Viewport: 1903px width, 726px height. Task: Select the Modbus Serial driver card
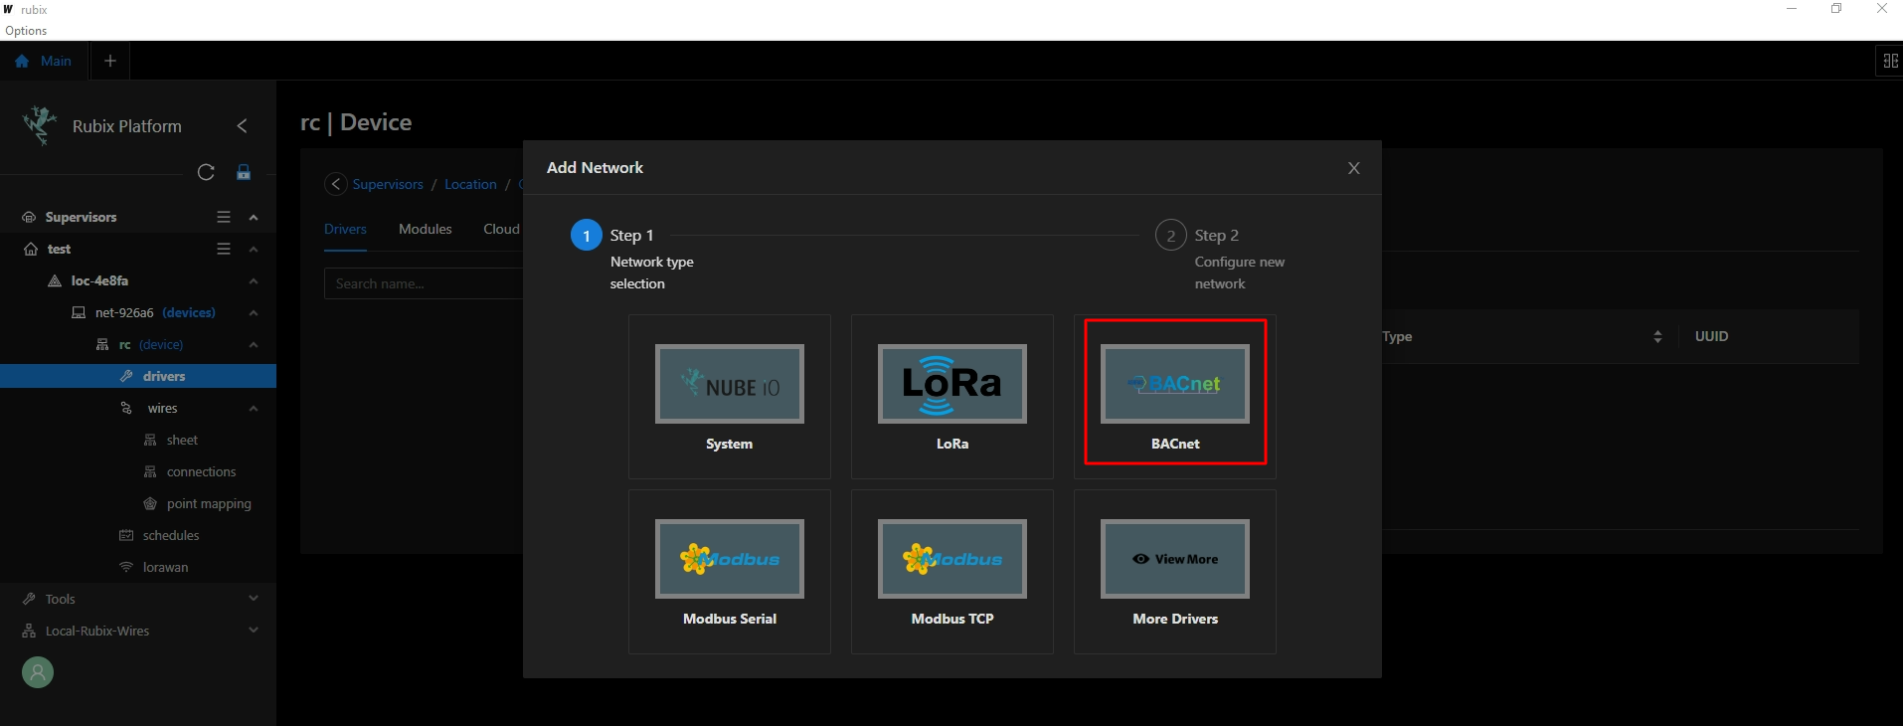point(729,572)
